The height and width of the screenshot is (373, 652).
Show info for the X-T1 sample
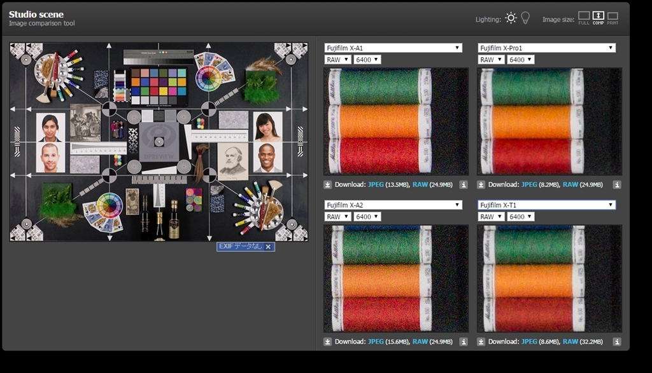coord(617,341)
